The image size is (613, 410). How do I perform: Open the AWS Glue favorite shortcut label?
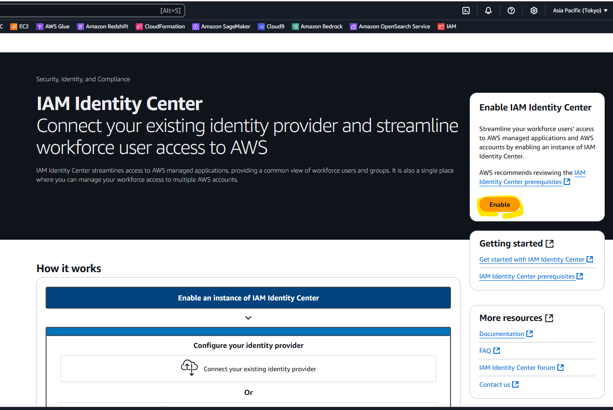[x=58, y=26]
